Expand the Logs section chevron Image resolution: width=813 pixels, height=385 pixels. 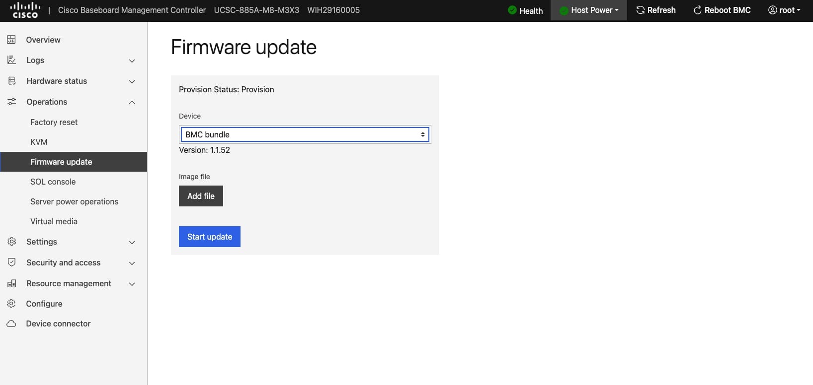coord(132,61)
